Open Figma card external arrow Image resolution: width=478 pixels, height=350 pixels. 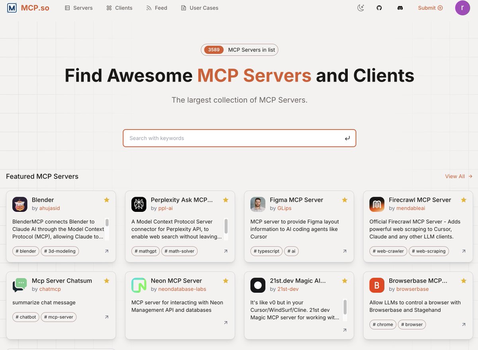click(345, 251)
